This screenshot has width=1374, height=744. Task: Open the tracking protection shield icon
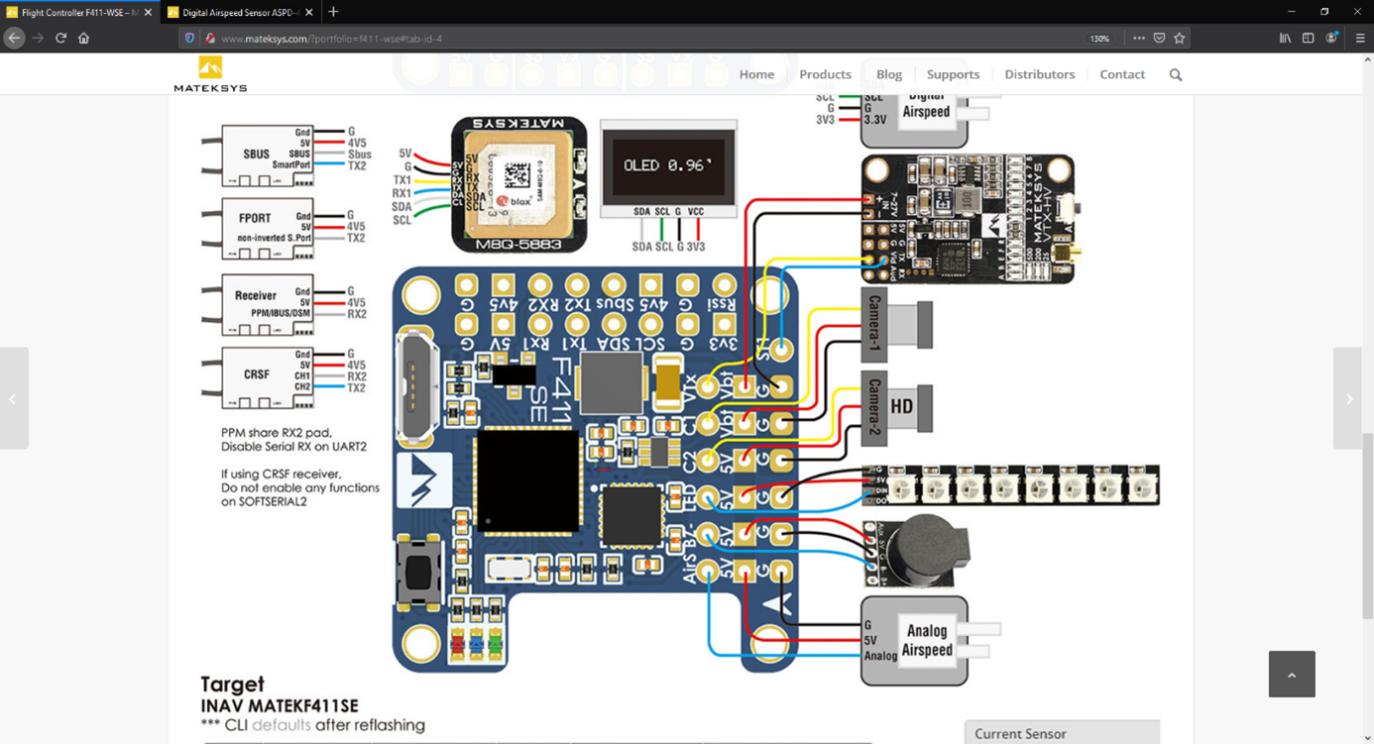[x=189, y=38]
